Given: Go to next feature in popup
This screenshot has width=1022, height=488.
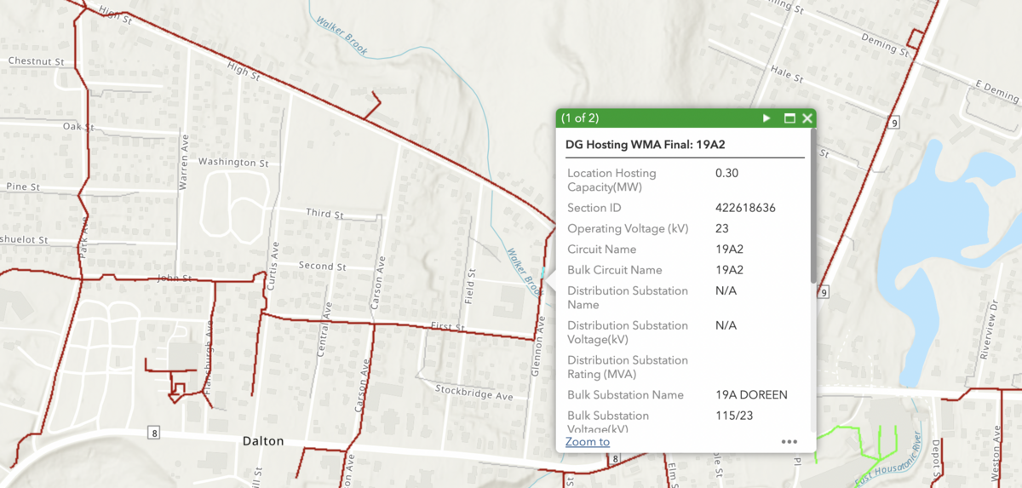Looking at the screenshot, I should point(766,118).
